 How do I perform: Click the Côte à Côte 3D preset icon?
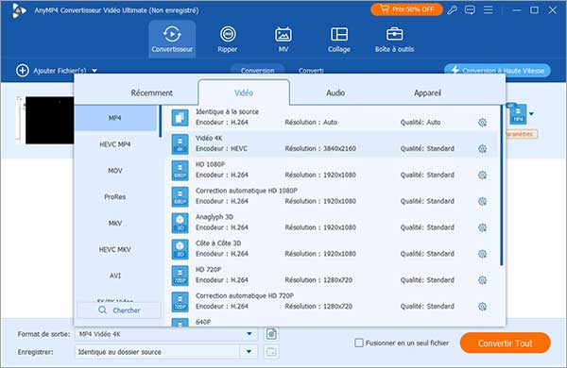tap(180, 249)
